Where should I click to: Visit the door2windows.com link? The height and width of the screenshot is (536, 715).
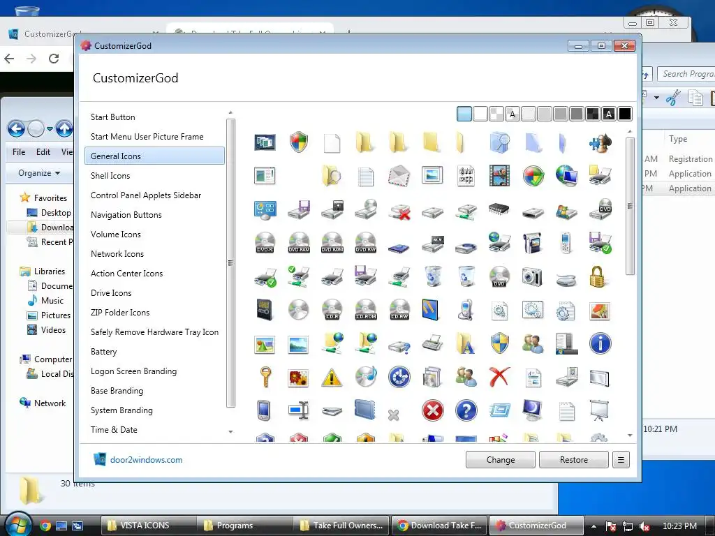tap(147, 460)
